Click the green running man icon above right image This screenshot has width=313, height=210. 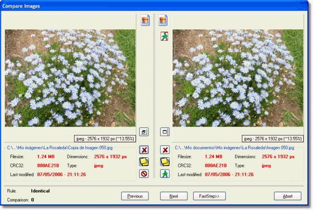click(164, 36)
